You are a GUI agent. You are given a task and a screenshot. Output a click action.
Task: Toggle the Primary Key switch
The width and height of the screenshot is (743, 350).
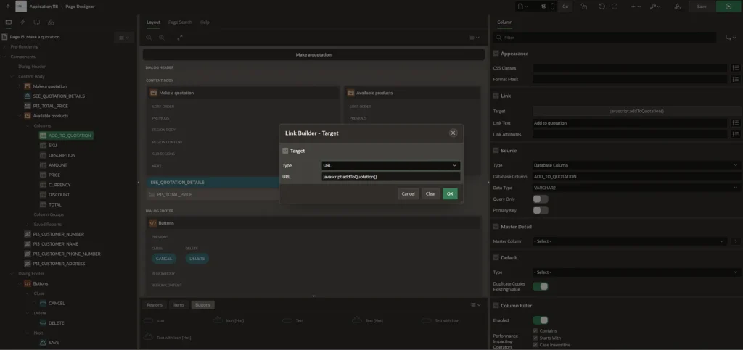(540, 210)
